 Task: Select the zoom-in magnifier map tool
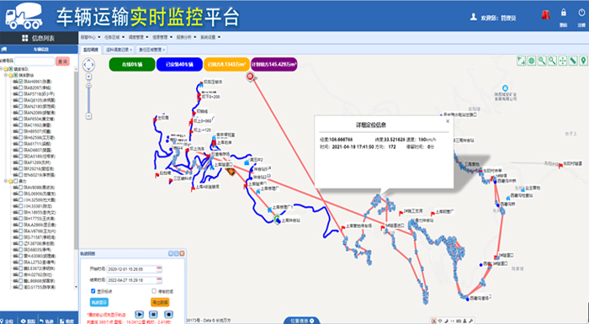pos(542,61)
